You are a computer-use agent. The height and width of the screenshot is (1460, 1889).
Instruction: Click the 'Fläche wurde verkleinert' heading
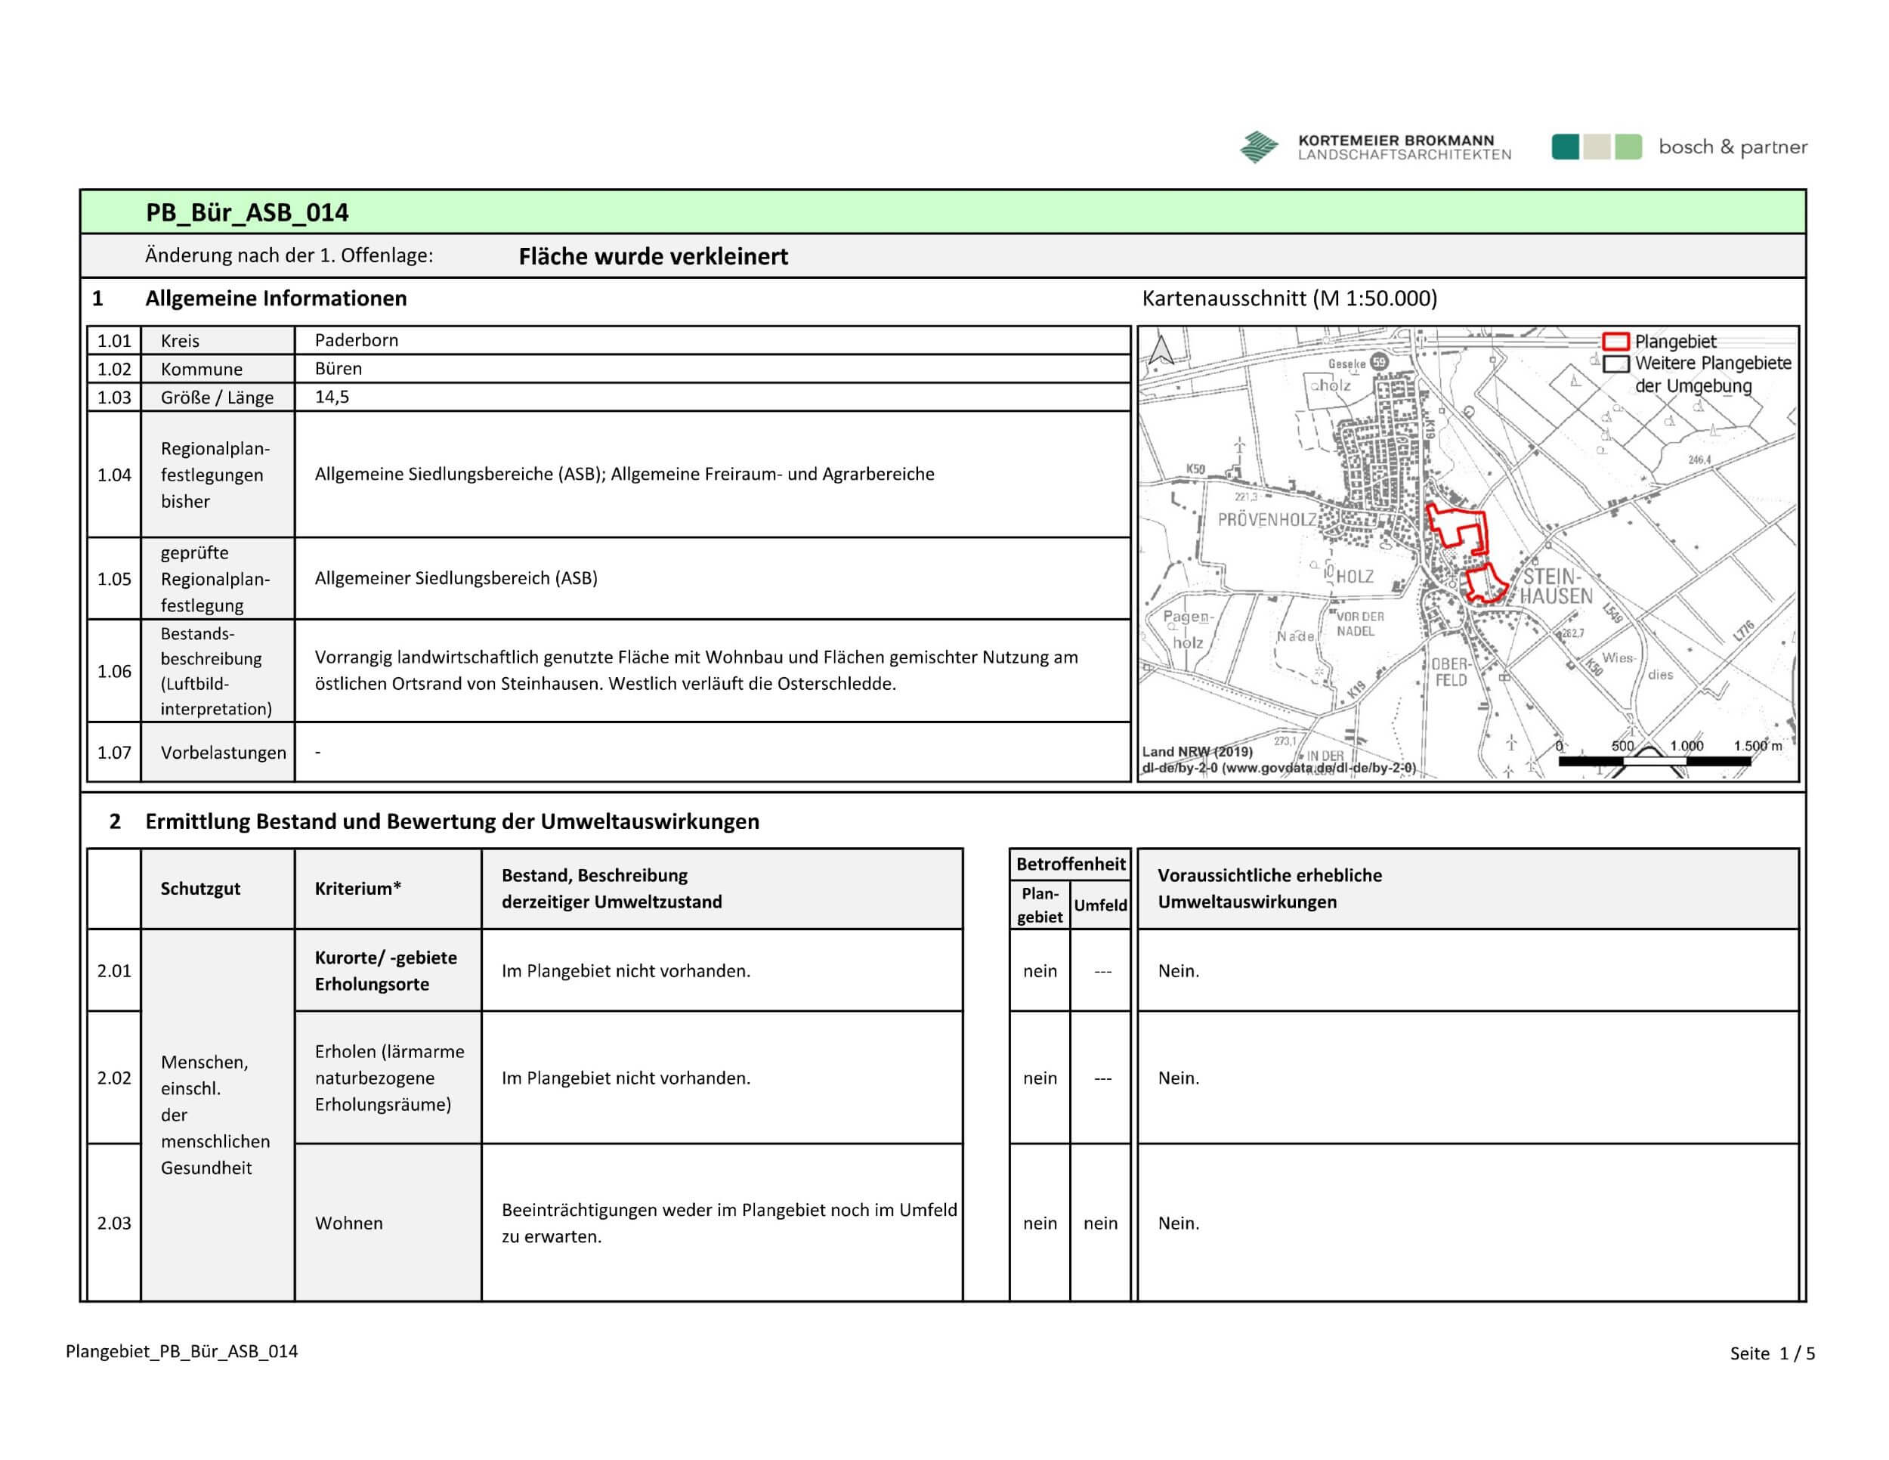(653, 257)
